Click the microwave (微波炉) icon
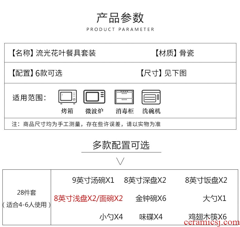The image size is (240, 227). (x=94, y=97)
